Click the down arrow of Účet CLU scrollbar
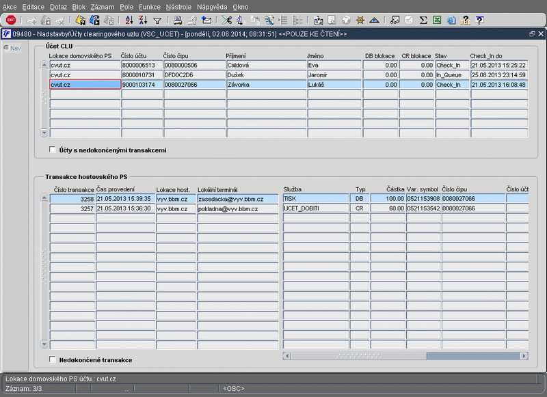This screenshot has width=547, height=397. (44, 133)
